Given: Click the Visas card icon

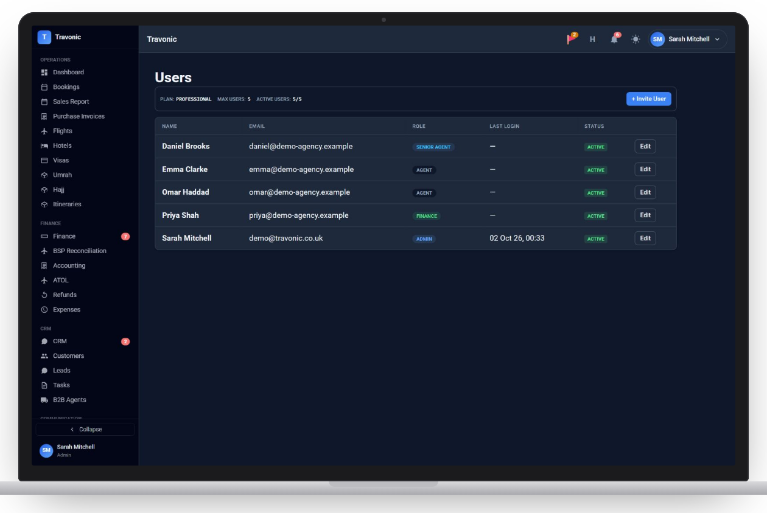Looking at the screenshot, I should [44, 160].
